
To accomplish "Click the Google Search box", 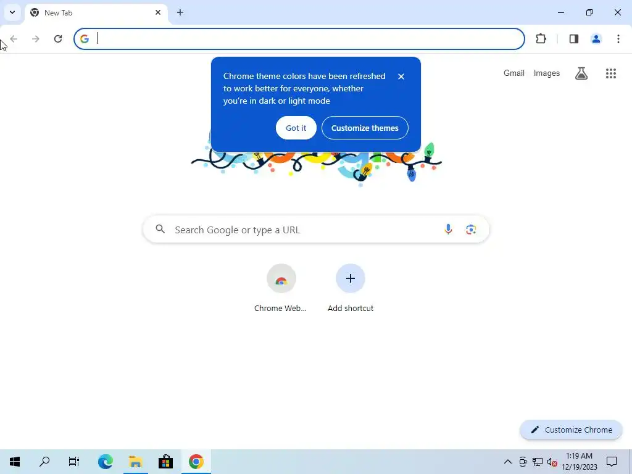I will pyautogui.click(x=316, y=230).
